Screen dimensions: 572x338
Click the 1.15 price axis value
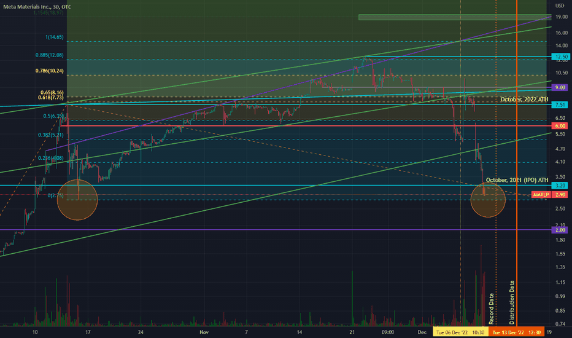click(560, 282)
